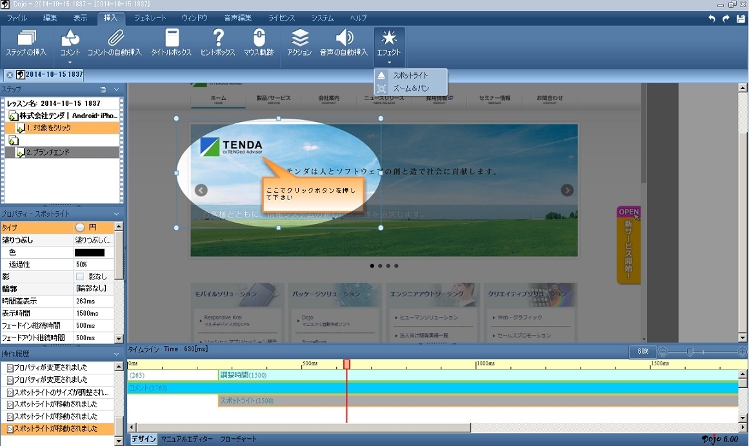Select step 1. 対象をクリック
Viewport: 749px width, 446px height.
tap(62, 128)
